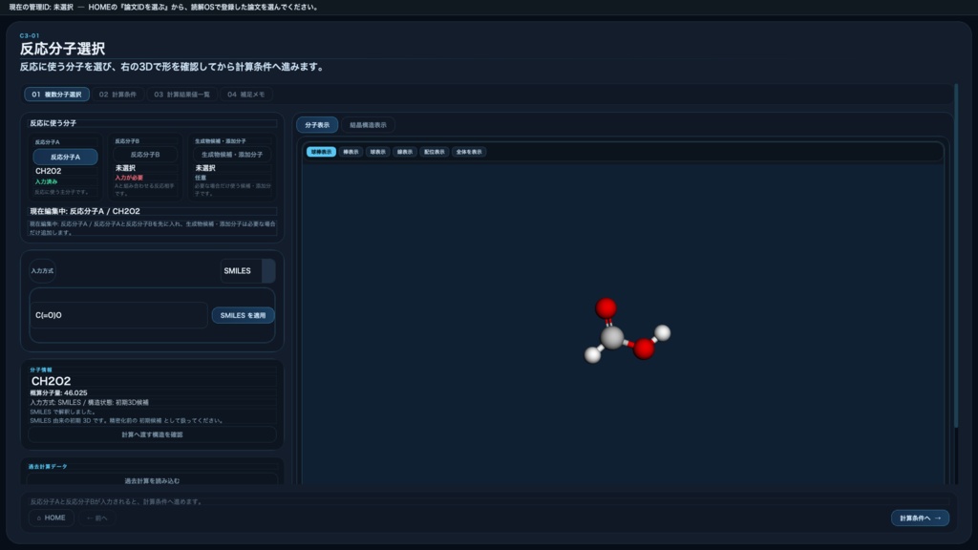978x550 pixels.
Task: Switch to the 分子表示 view tab
Action: (317, 125)
